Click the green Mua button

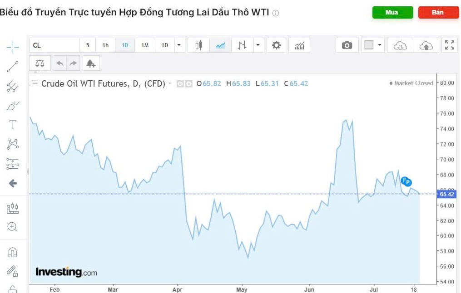392,13
